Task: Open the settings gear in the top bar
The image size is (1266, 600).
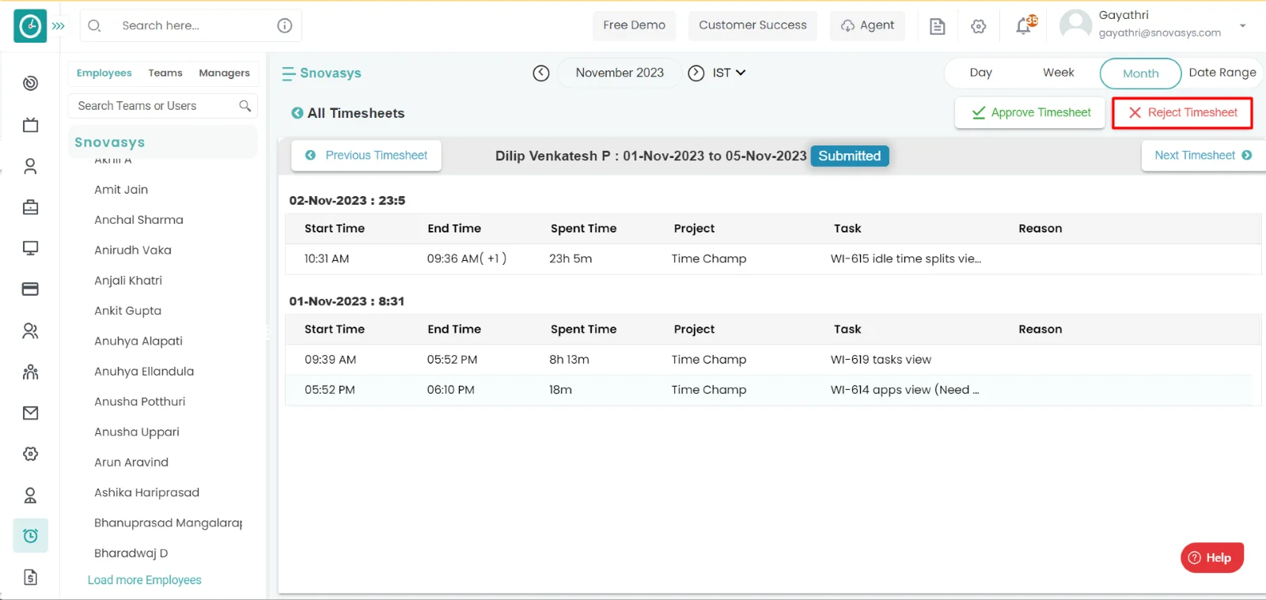Action: 979,27
